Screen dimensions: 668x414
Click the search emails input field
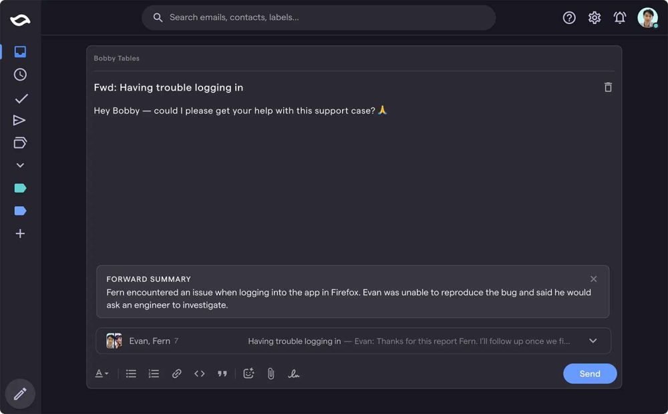[x=327, y=17]
